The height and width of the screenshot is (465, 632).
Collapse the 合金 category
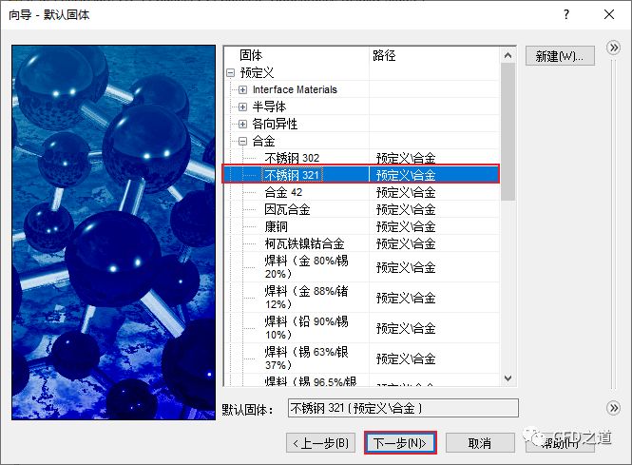(243, 141)
